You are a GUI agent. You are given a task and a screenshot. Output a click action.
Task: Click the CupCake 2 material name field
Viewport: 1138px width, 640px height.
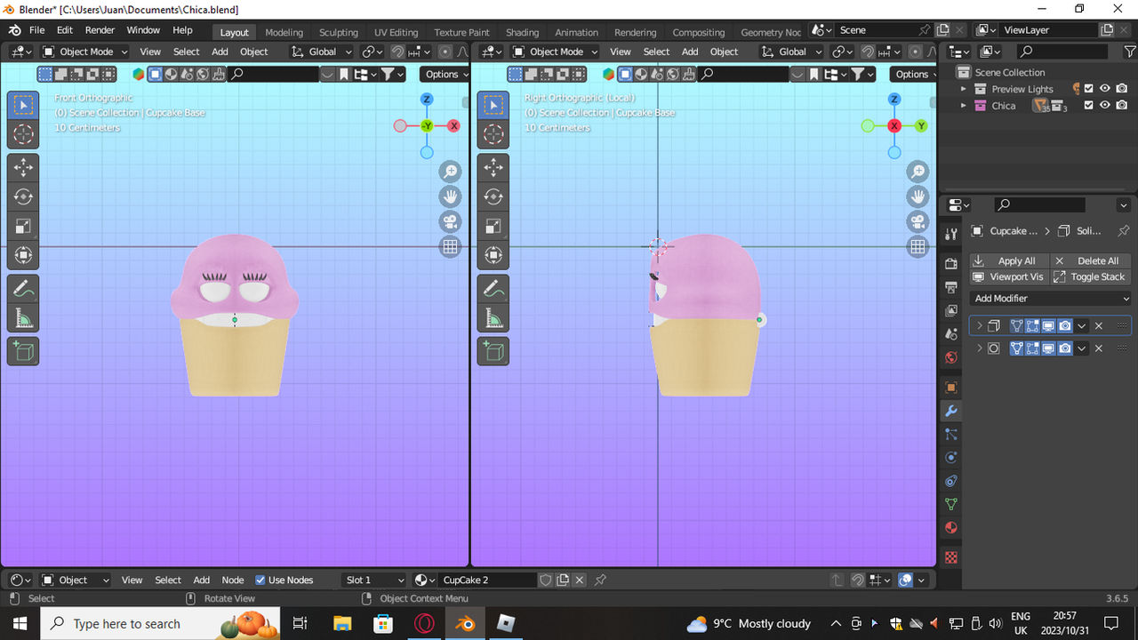(x=488, y=580)
